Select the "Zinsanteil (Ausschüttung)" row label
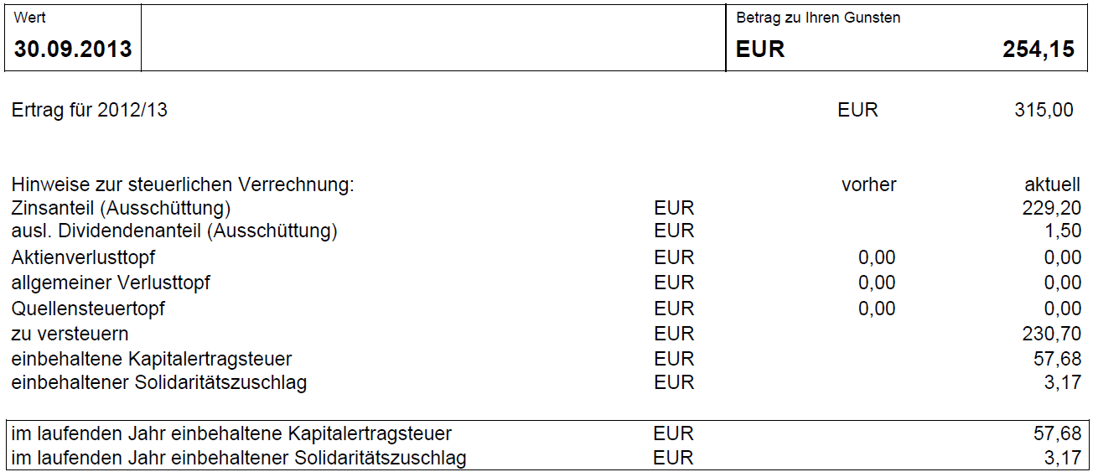Screen dimensions: 1093x472 (x=121, y=208)
